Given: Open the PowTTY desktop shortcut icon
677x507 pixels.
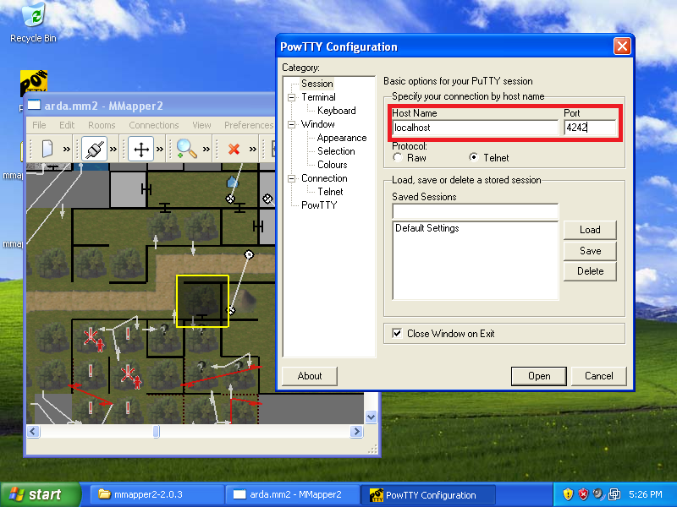Looking at the screenshot, I should point(34,83).
